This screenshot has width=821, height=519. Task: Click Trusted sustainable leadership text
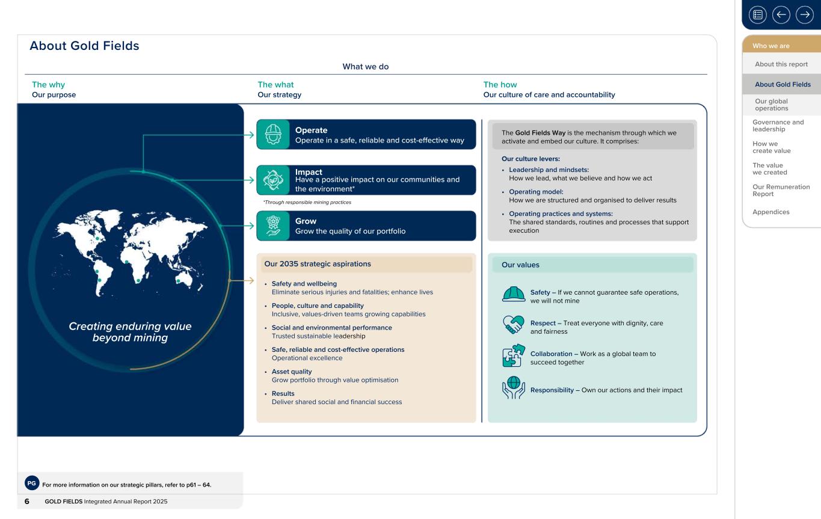click(x=318, y=336)
